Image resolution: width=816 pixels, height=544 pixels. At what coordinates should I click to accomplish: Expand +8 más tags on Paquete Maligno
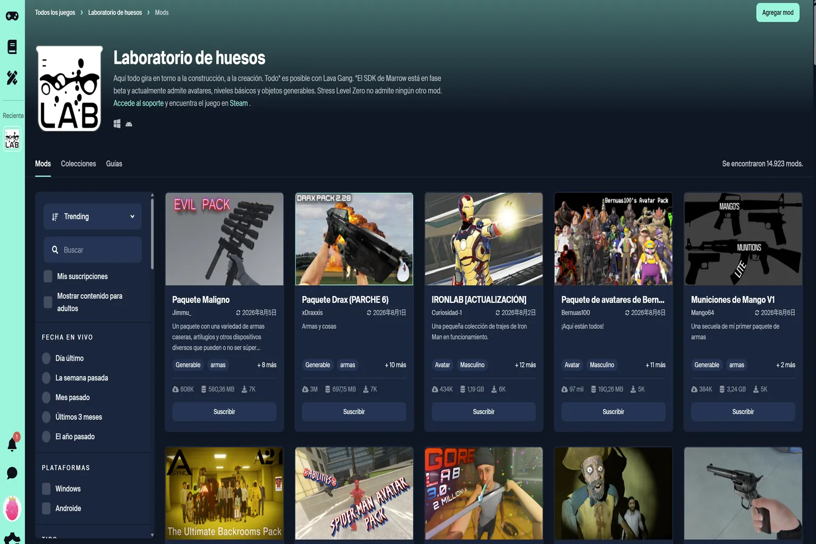pos(267,365)
